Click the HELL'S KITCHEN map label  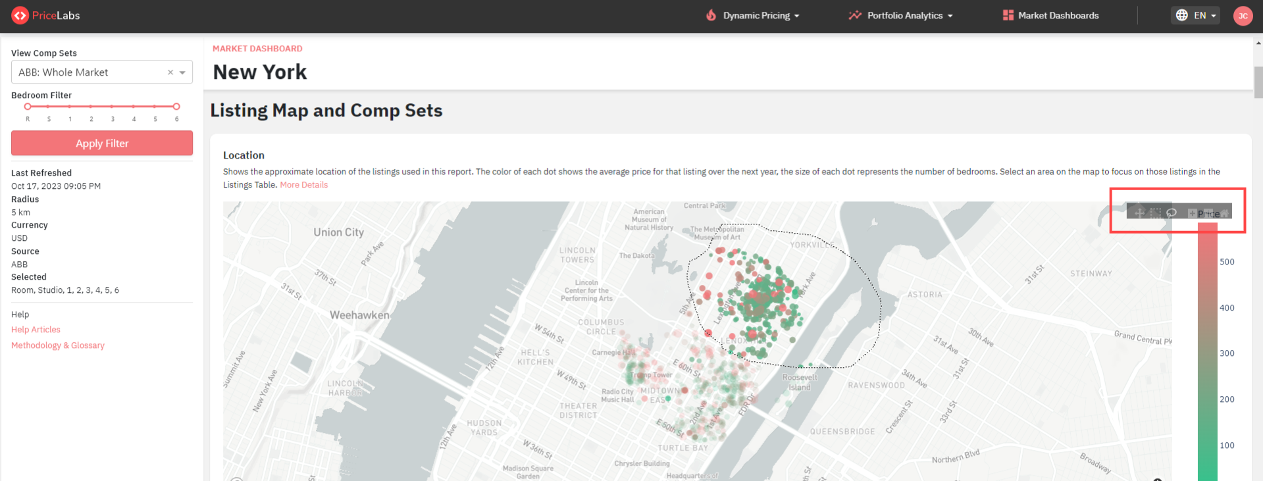click(535, 357)
